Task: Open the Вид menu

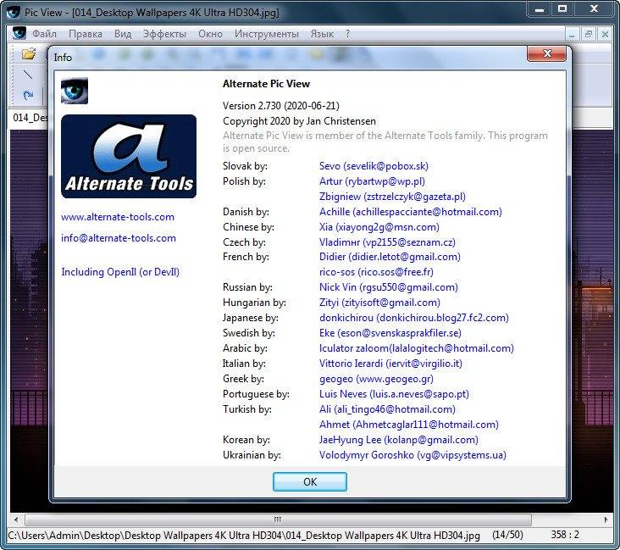Action: click(123, 34)
